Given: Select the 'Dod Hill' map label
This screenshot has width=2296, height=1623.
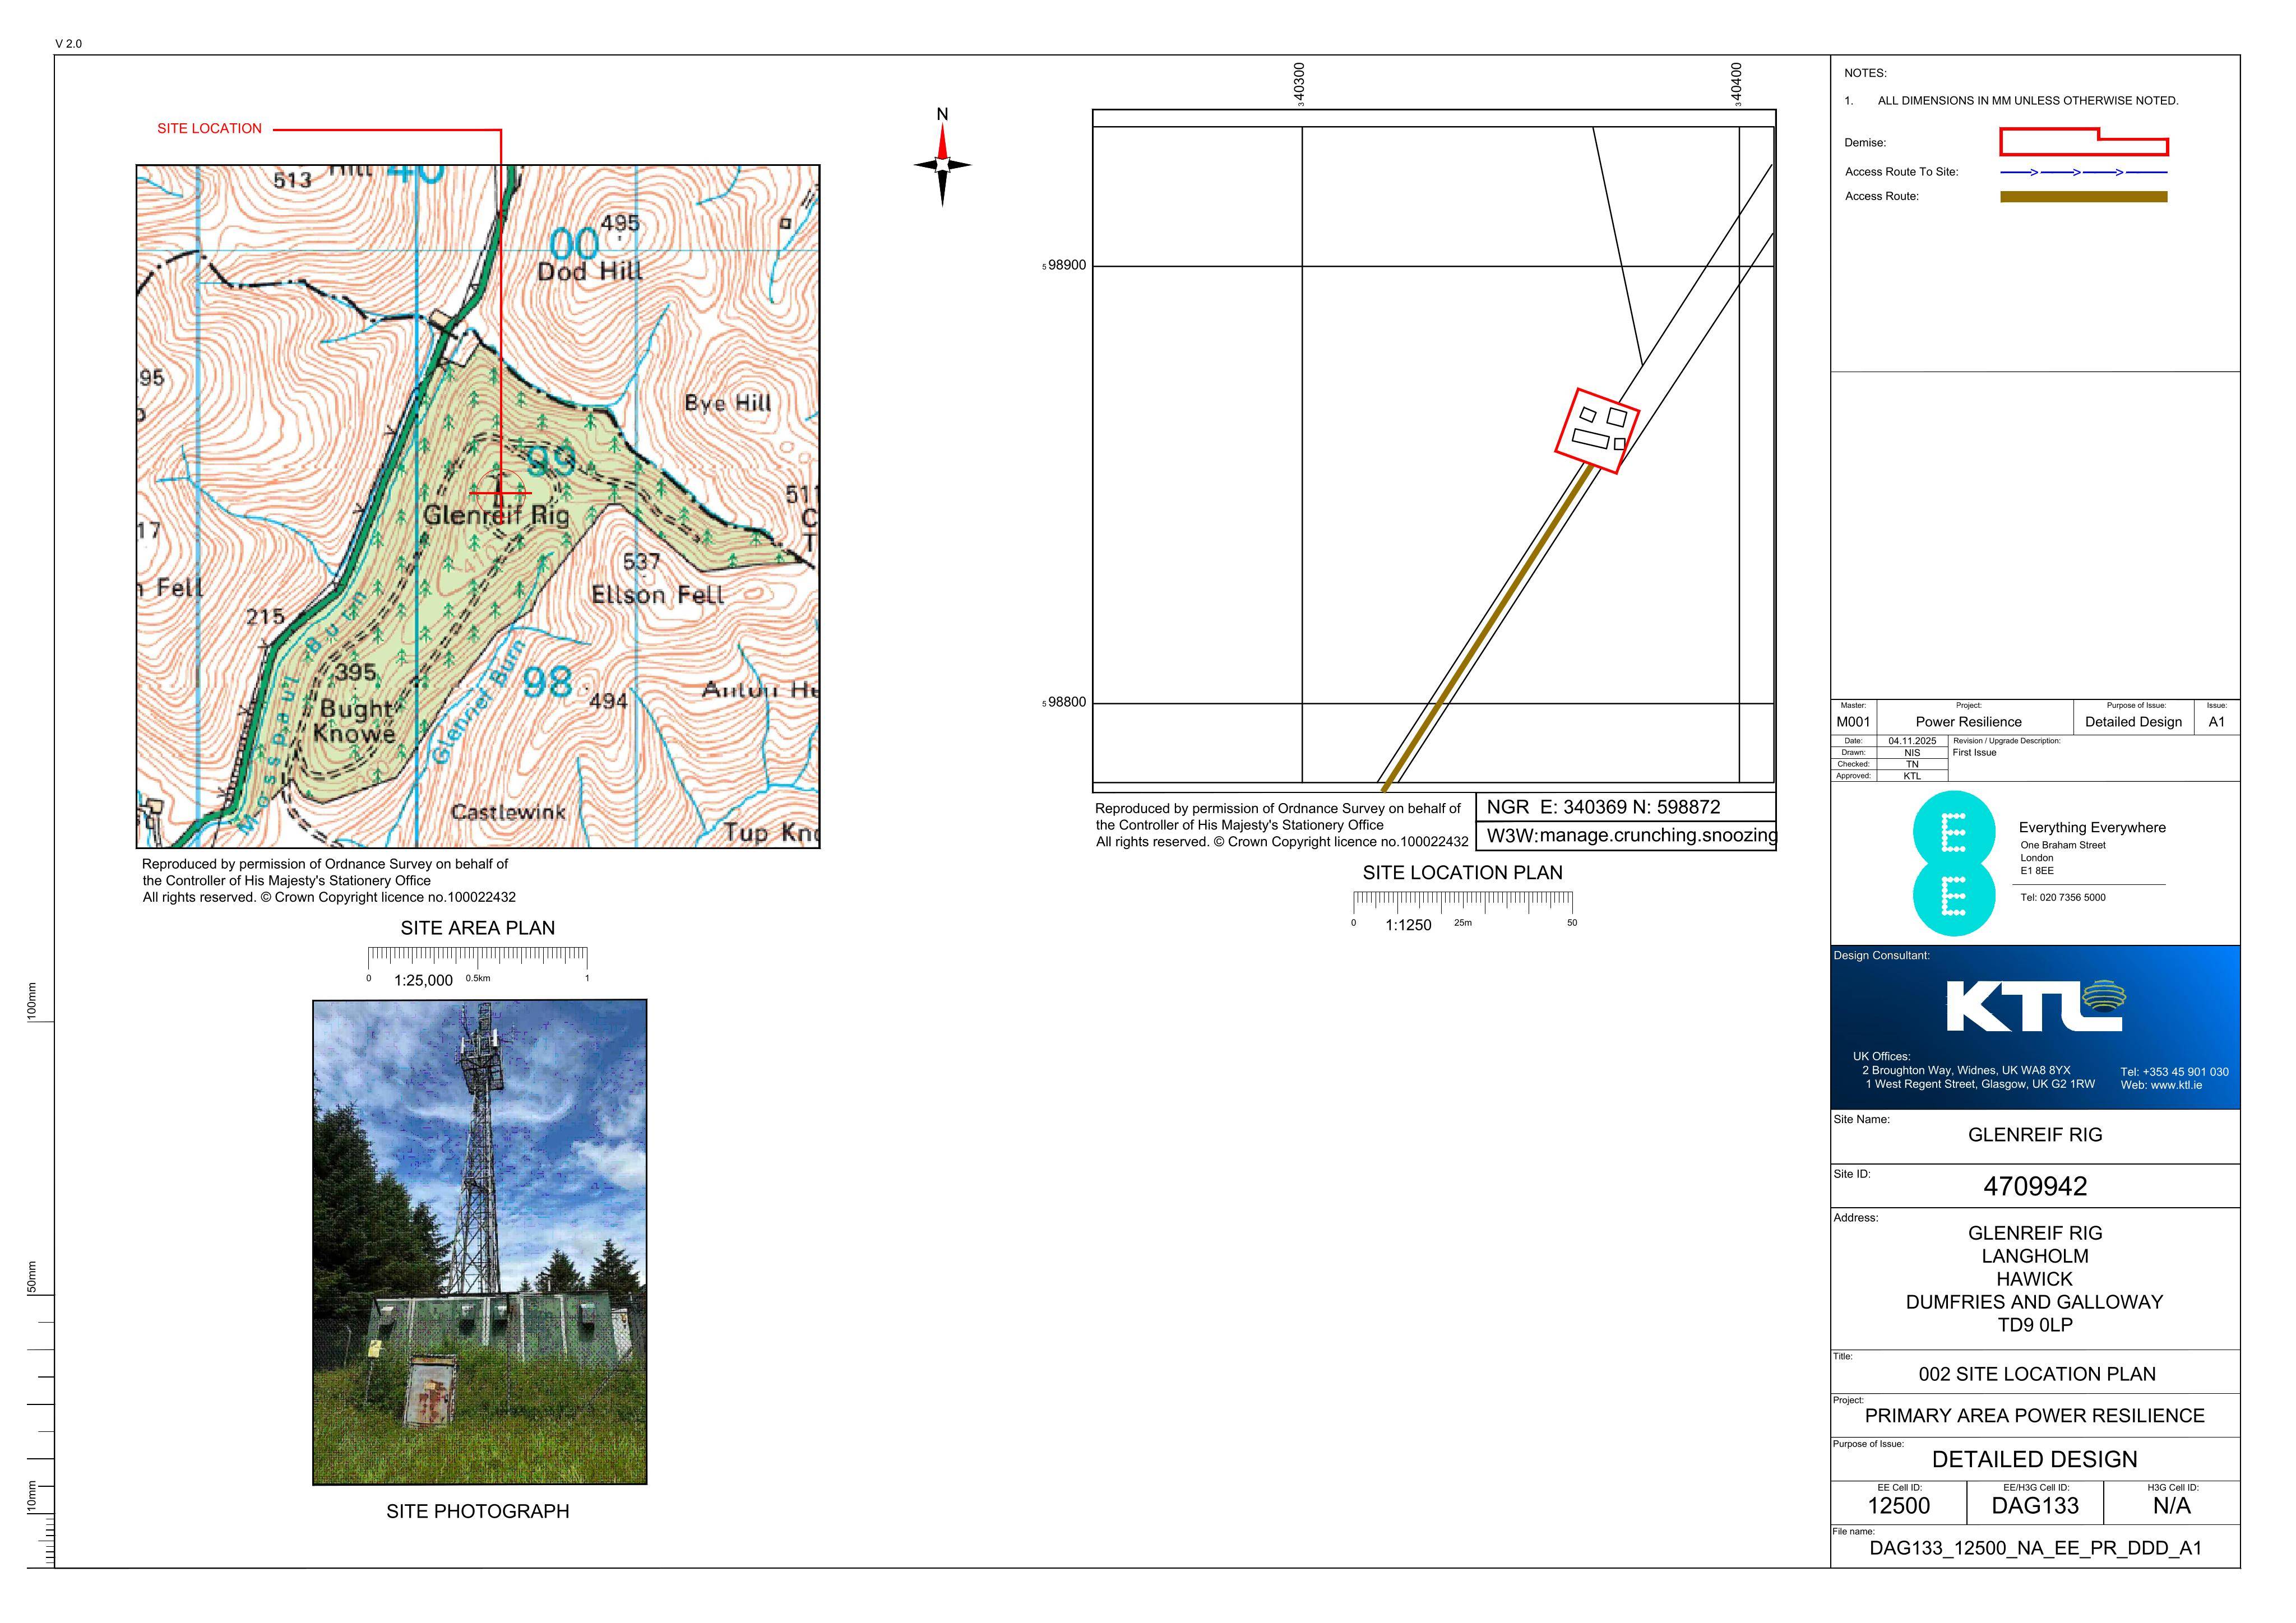Looking at the screenshot, I should [x=590, y=271].
